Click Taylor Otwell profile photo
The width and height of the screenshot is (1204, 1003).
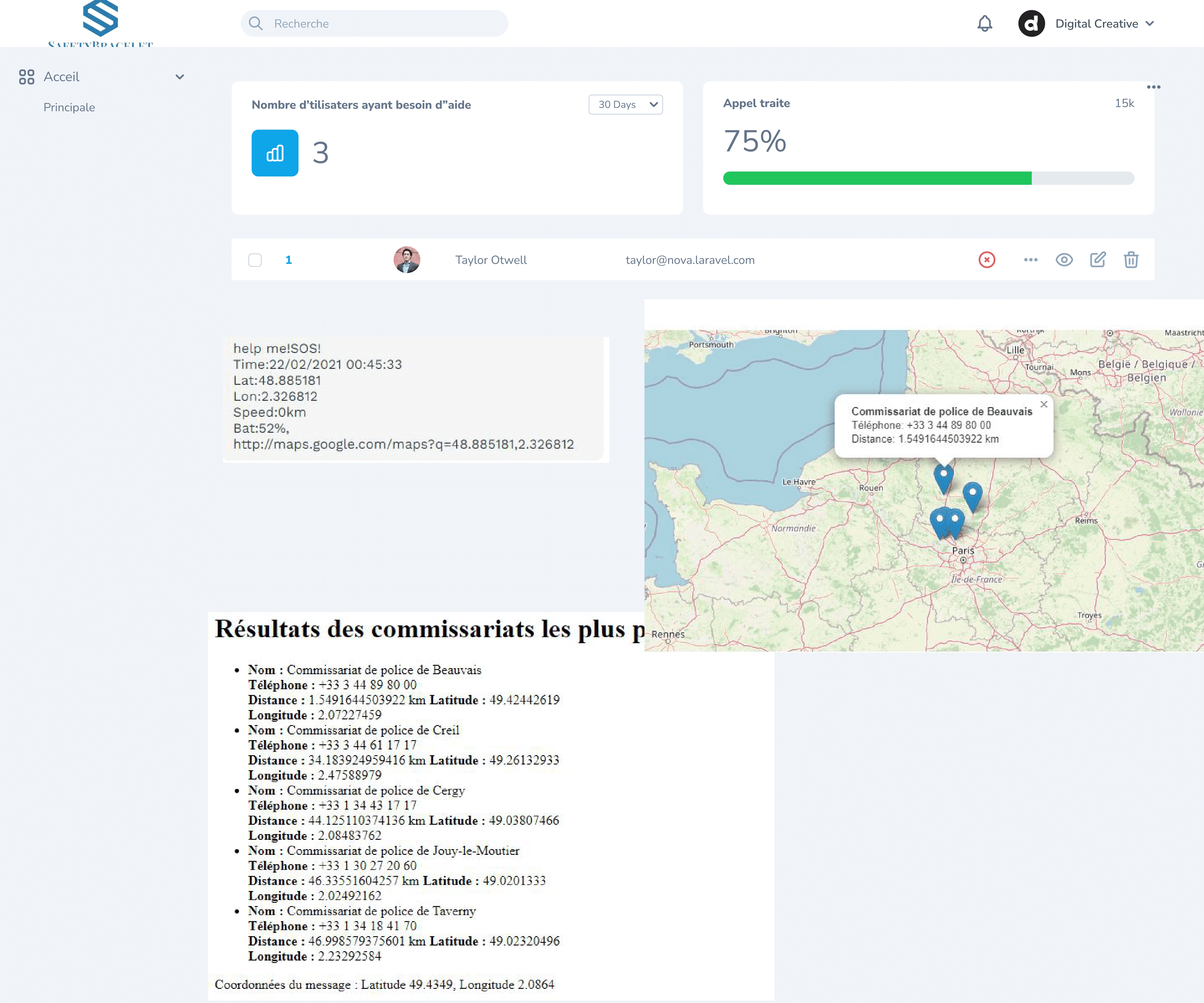[x=406, y=260]
